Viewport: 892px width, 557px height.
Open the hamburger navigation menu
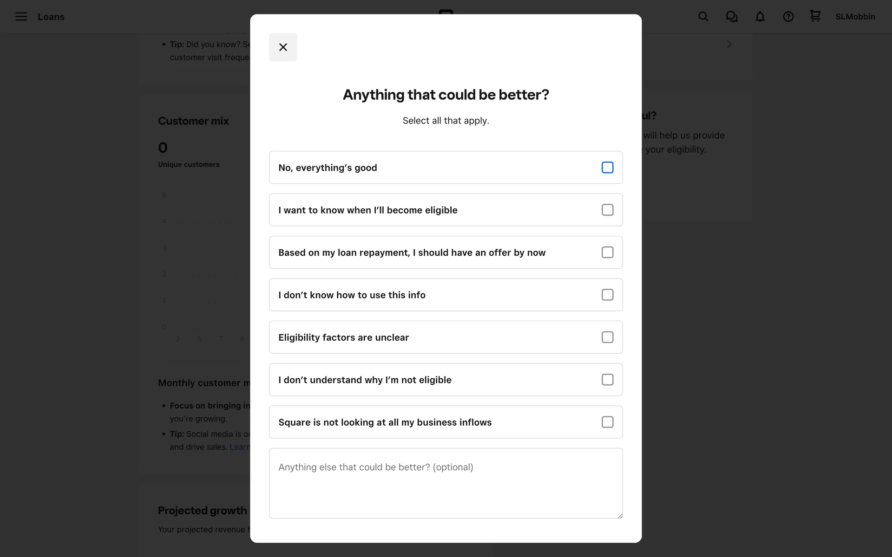[21, 17]
